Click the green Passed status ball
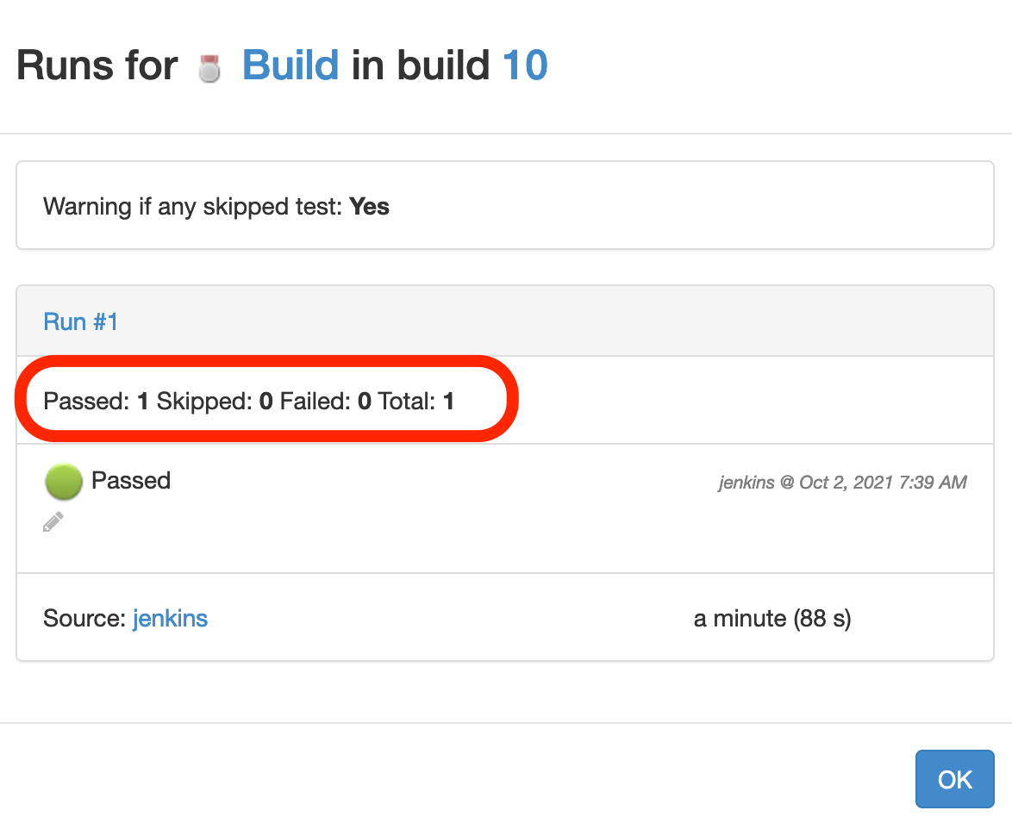 pyautogui.click(x=63, y=482)
